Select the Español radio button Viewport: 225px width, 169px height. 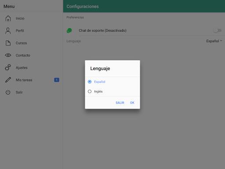pos(90,82)
